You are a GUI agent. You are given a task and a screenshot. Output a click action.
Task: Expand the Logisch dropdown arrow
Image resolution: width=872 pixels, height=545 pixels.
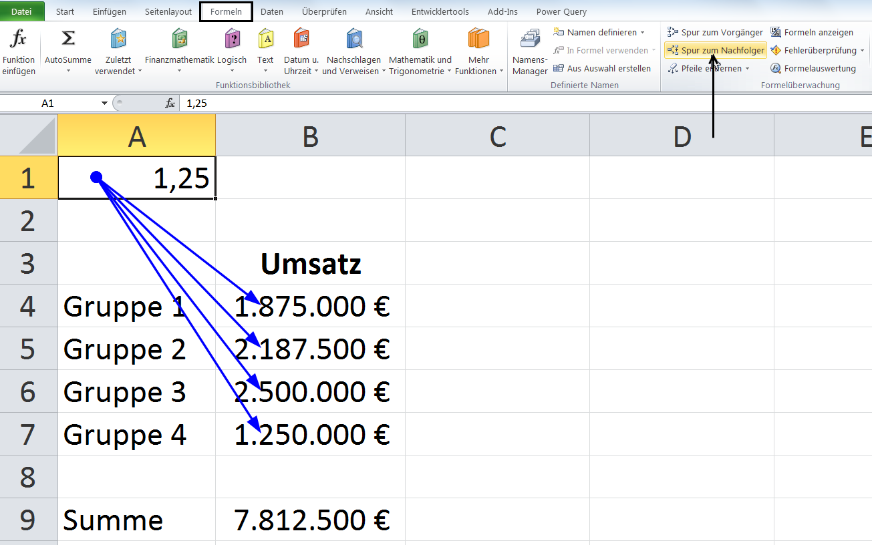[232, 71]
